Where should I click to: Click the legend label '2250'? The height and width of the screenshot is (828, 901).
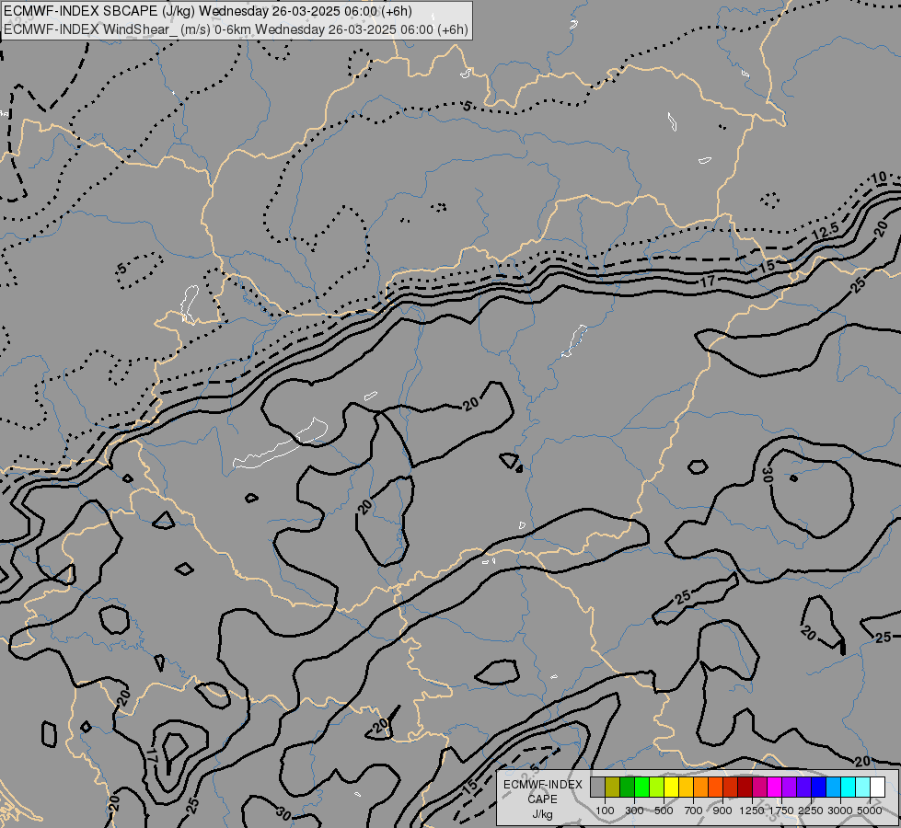pyautogui.click(x=811, y=811)
